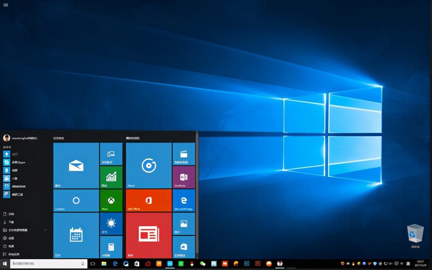This screenshot has height=270, width=432.
Task: Open the Weather tile
Action: point(111,224)
